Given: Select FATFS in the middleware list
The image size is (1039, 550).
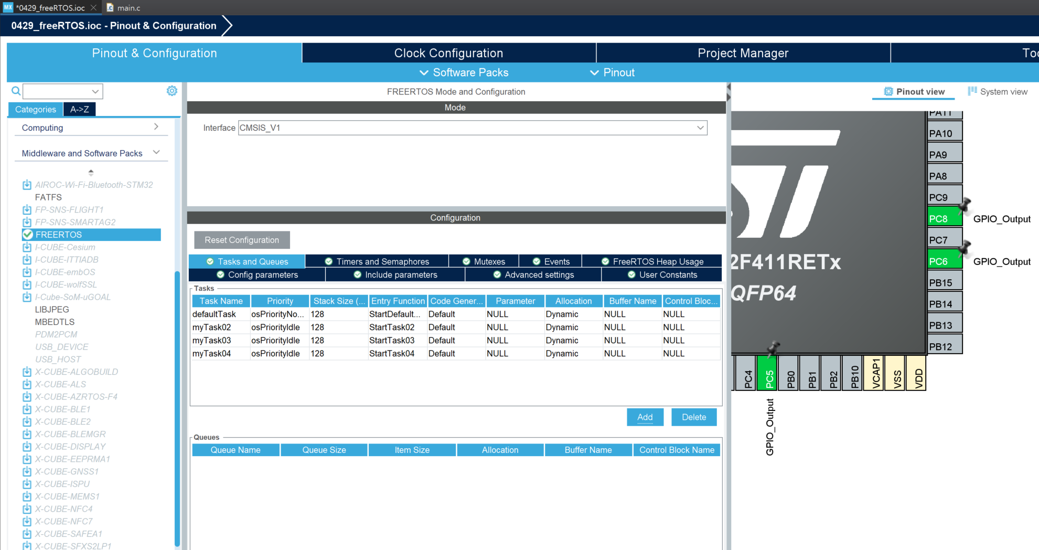Looking at the screenshot, I should click(48, 197).
